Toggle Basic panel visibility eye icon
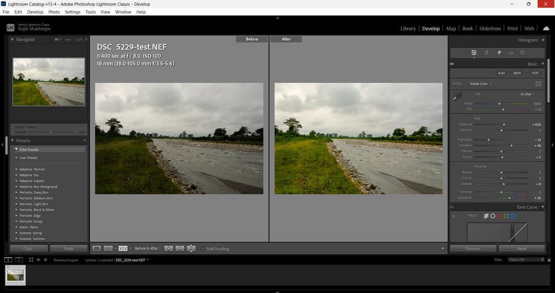555x293 pixels. 452,64
